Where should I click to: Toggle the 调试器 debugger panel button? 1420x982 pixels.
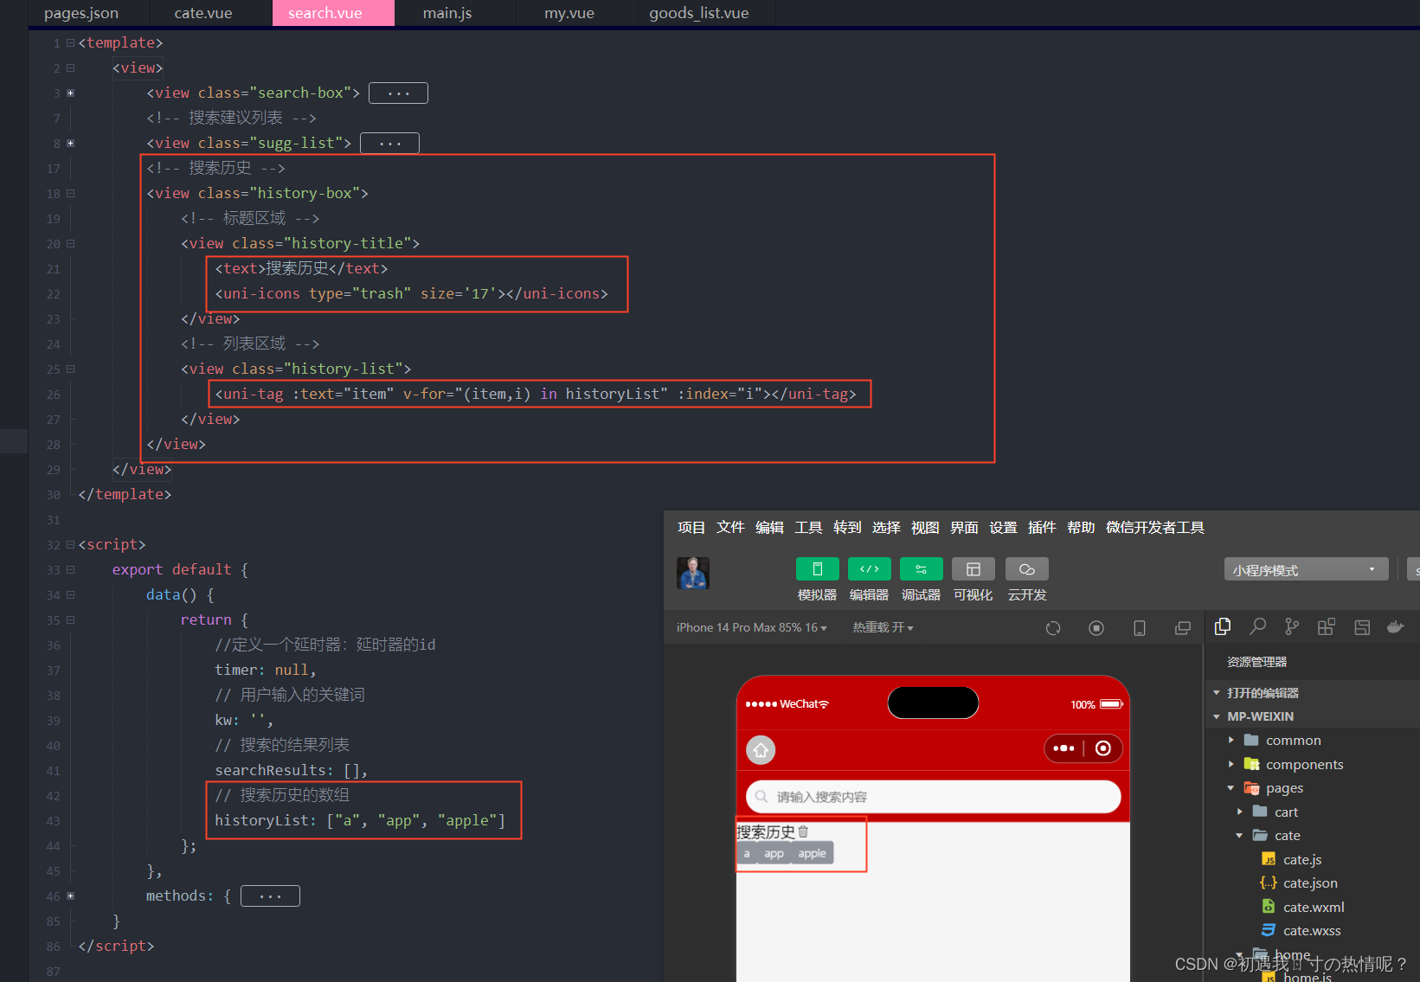point(921,568)
